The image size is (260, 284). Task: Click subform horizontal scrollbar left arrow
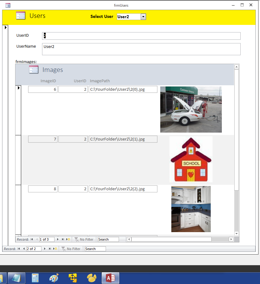pyautogui.click(x=129, y=239)
